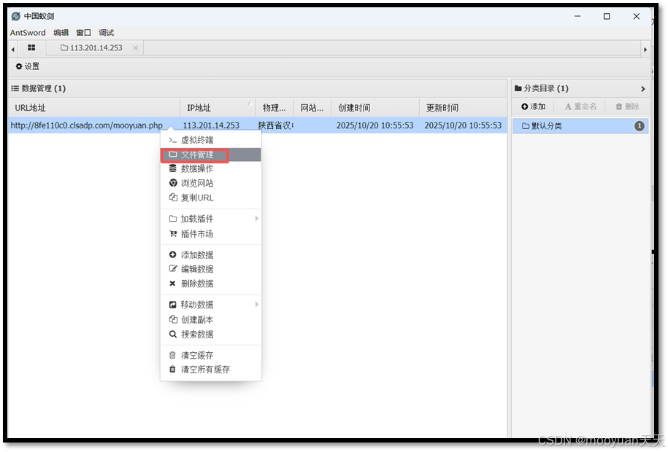Click the count badge on 默认分类
Screen dimensions: 668x452
[x=639, y=126]
